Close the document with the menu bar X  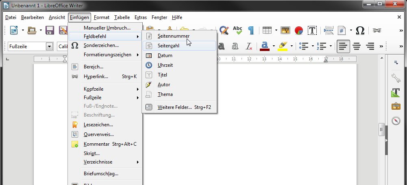399,17
